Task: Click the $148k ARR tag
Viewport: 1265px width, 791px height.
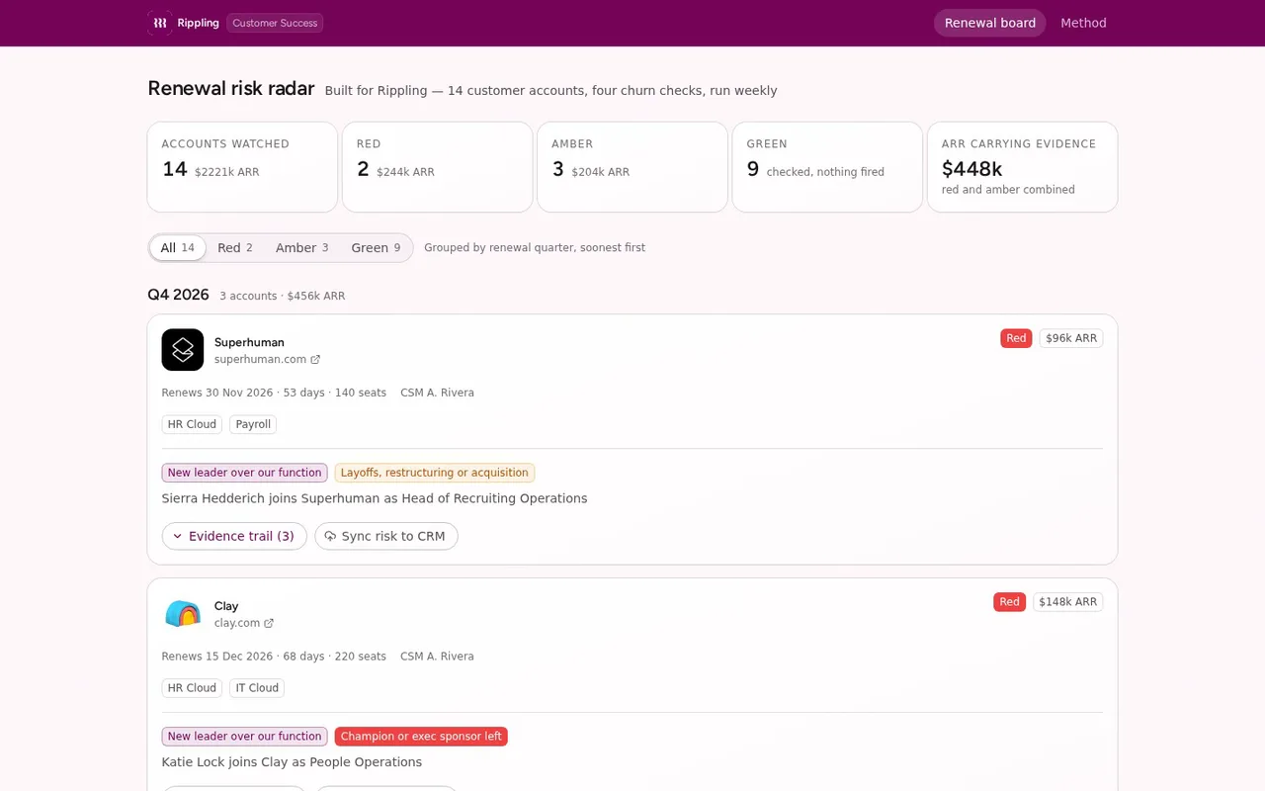Action: click(1067, 602)
